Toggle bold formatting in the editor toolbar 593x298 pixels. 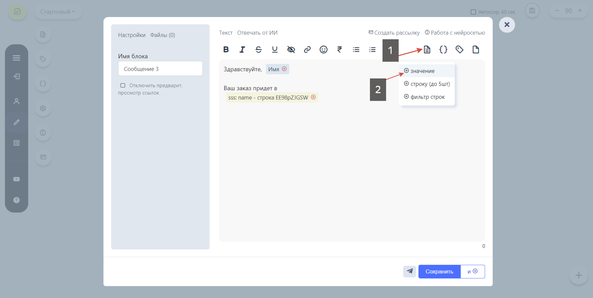226,50
